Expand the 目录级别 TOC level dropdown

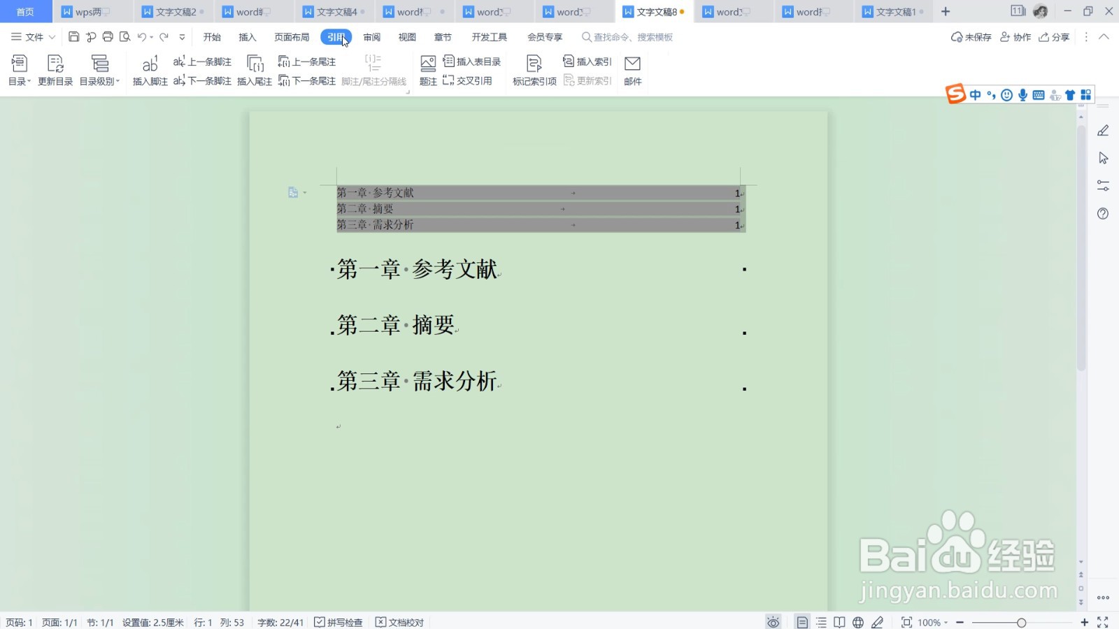99,71
